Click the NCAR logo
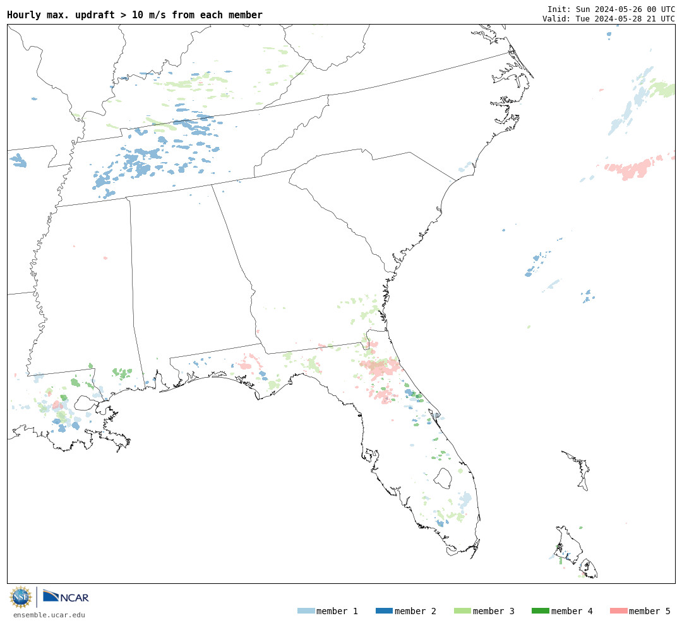The image size is (682, 623). coord(66,597)
